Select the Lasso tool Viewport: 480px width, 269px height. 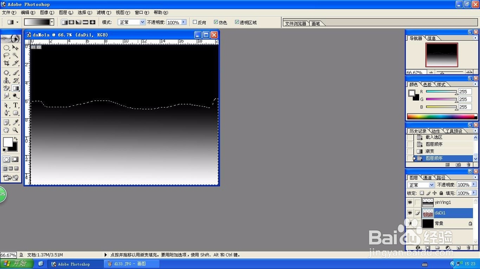point(6,55)
